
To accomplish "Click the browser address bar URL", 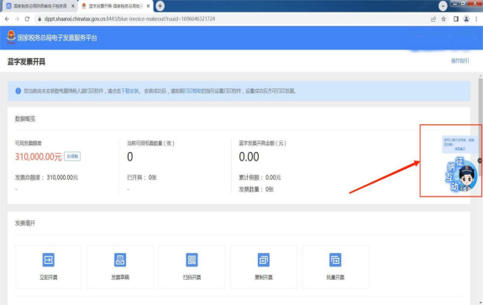I will point(129,19).
